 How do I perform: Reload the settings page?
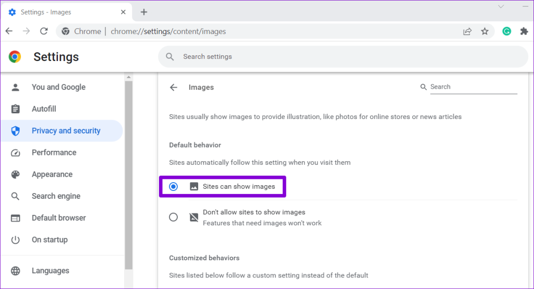(44, 31)
